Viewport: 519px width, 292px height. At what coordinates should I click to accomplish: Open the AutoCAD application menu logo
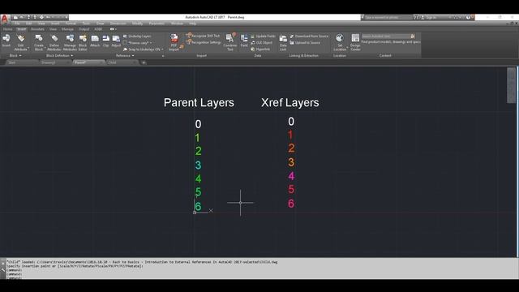pyautogui.click(x=5, y=19)
